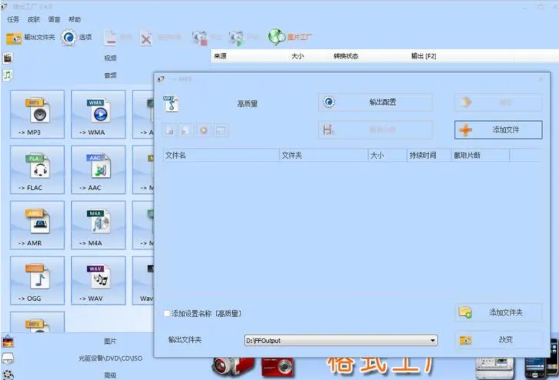Open the 皮肤 menu

[34, 19]
